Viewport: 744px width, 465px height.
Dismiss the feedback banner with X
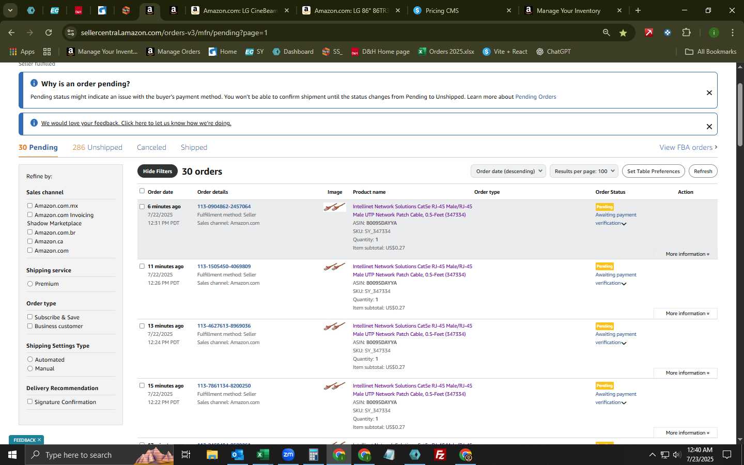(x=709, y=127)
